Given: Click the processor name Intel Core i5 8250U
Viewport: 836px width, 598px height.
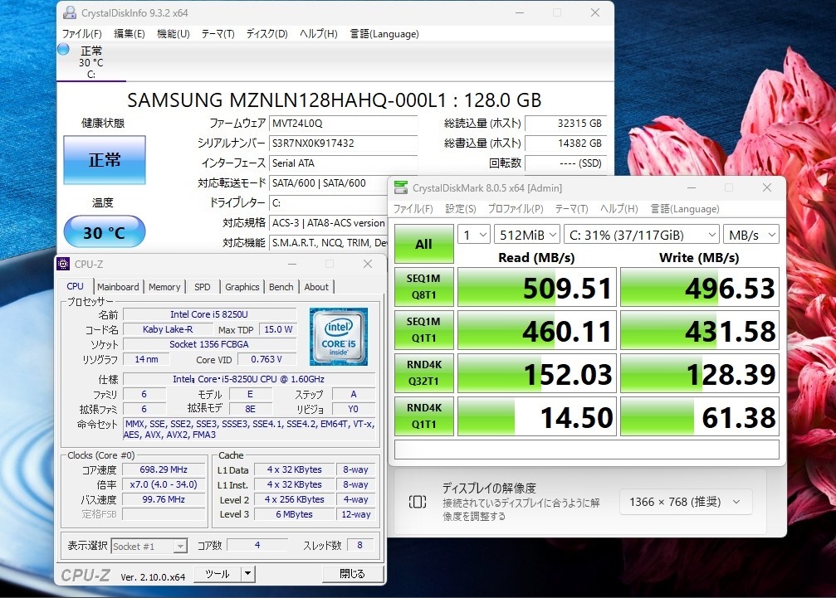Looking at the screenshot, I should (209, 314).
